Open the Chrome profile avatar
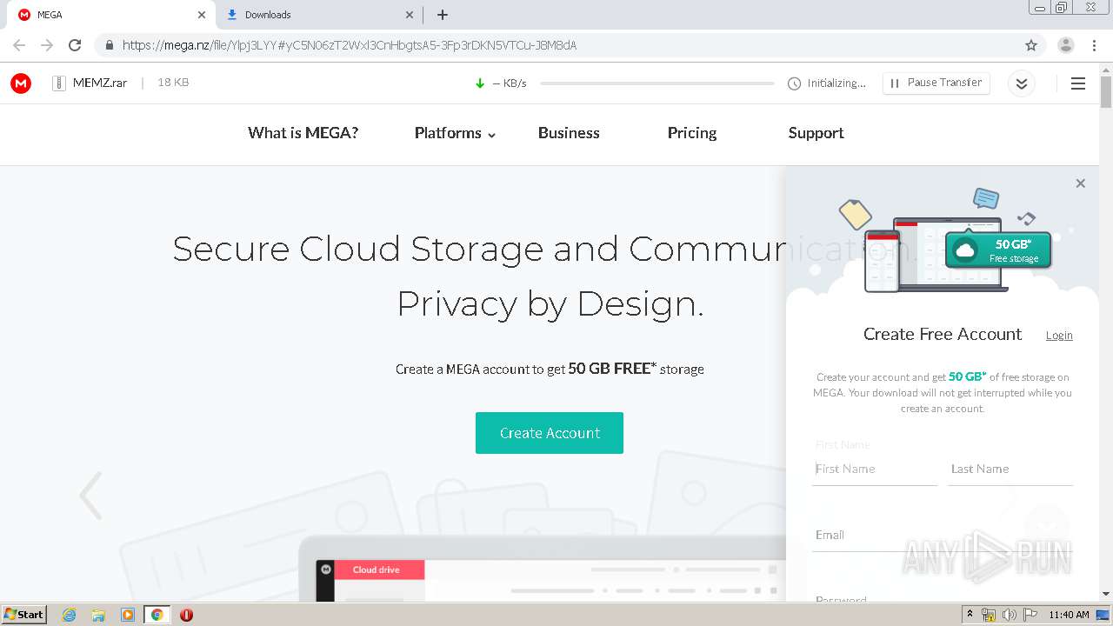The image size is (1113, 626). click(x=1065, y=45)
